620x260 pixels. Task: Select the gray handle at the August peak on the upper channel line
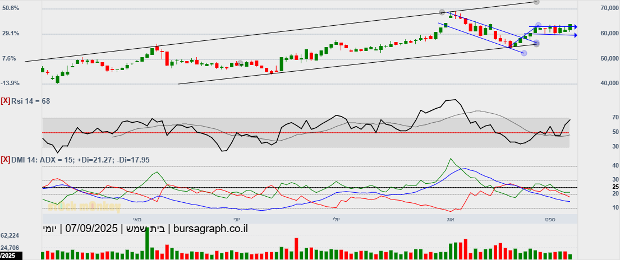coord(442,12)
